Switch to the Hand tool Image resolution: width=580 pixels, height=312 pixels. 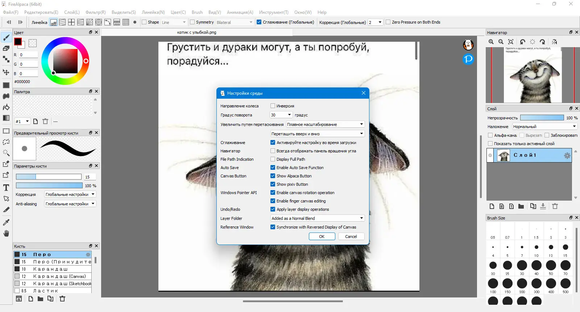point(6,233)
